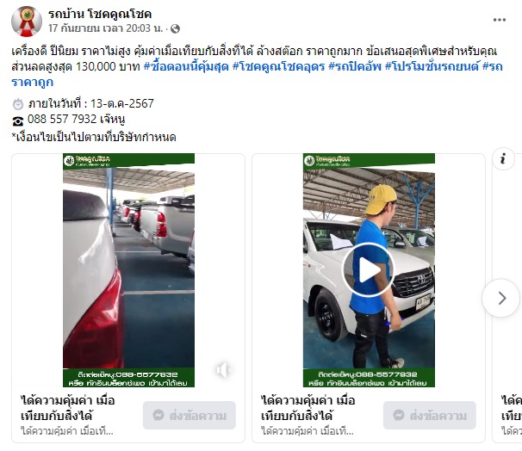The image size is (522, 451).
Task: Open first card title ได้ความคุ้มค่า
Action: [x=68, y=408]
